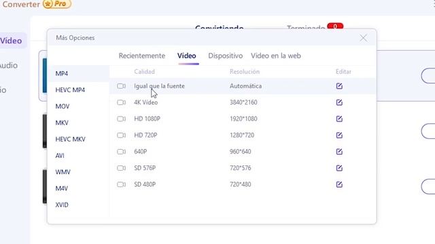Close the Más Opciones dialog

coord(363,38)
